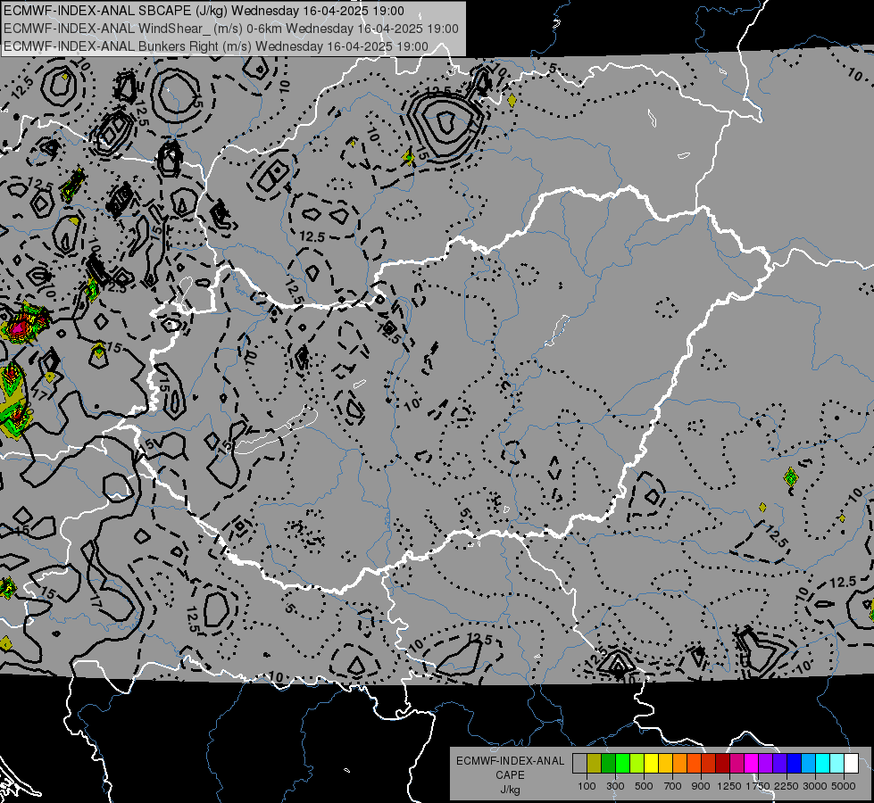
Task: Click the ECMWF-INDEX-ANAL legend title
Action: [511, 761]
